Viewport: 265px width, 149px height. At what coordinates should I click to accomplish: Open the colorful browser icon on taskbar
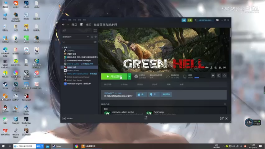(77, 146)
